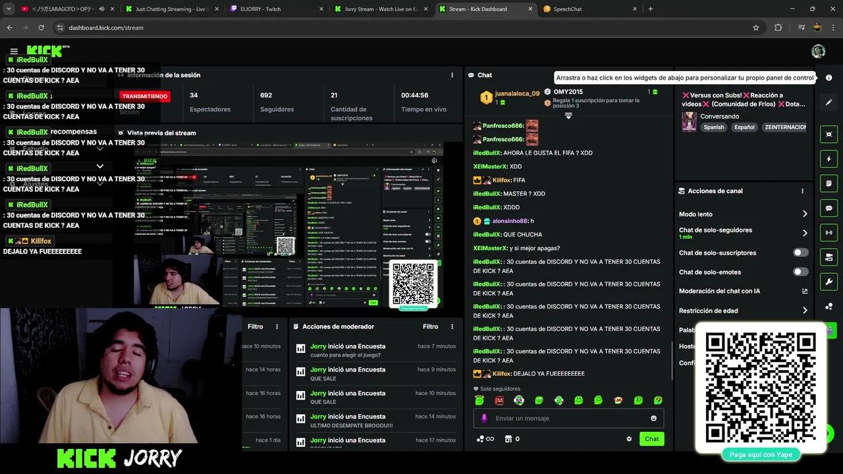Open a new browser tab
The height and width of the screenshot is (474, 843).
tap(651, 9)
